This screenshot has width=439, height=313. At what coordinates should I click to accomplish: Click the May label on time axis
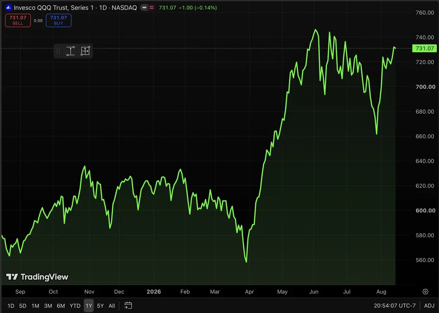coord(282,292)
